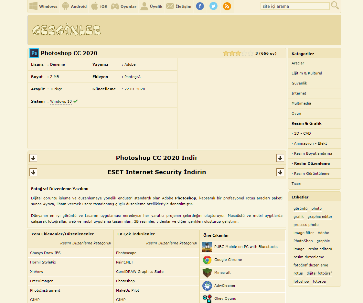Viewport: 363px width, 303px height.
Task: Click the graphic editor tag
Action: tap(320, 217)
